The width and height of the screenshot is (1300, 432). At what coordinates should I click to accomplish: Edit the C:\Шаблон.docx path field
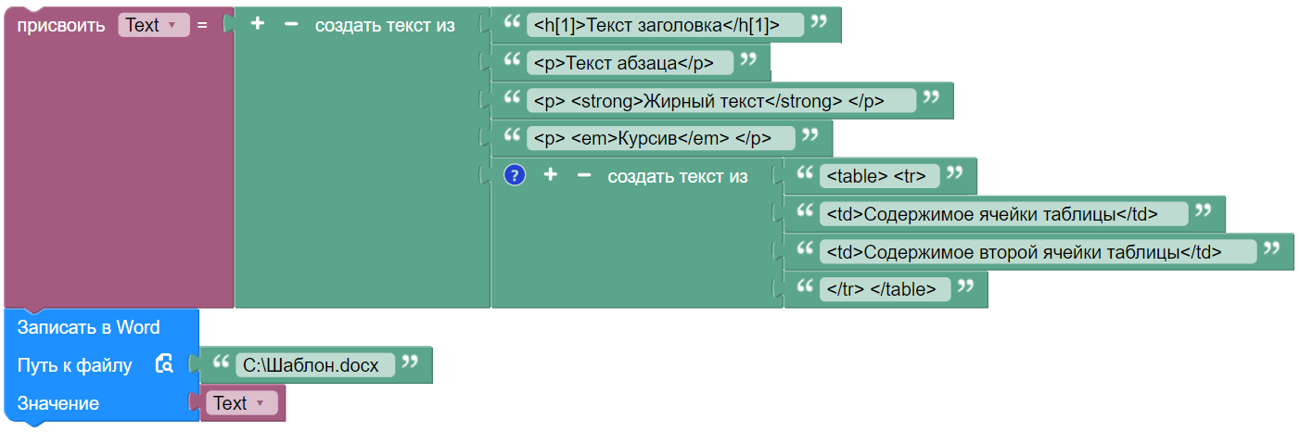315,365
